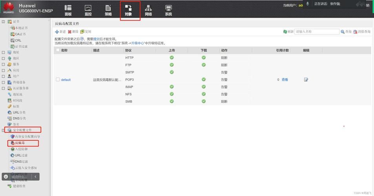Click the 健康检查 health check icon

tap(9, 186)
